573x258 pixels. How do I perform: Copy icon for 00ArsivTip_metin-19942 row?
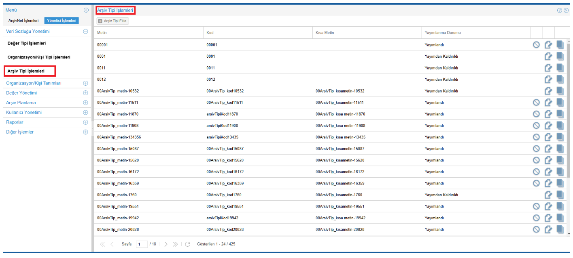coord(560,218)
